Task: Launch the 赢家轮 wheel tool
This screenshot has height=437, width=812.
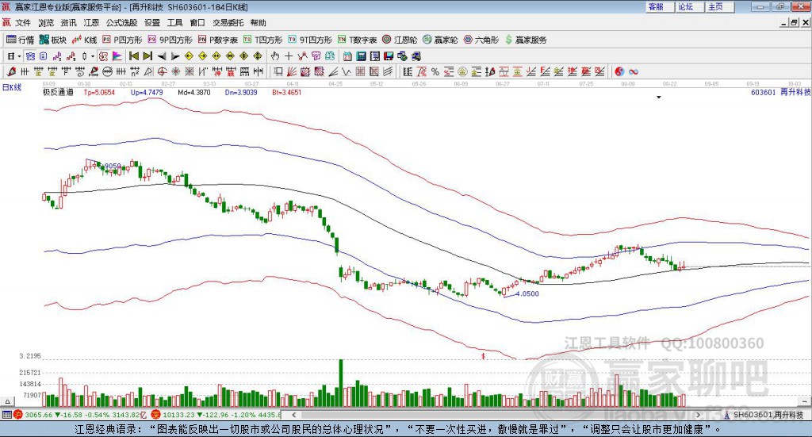Action: click(x=440, y=40)
